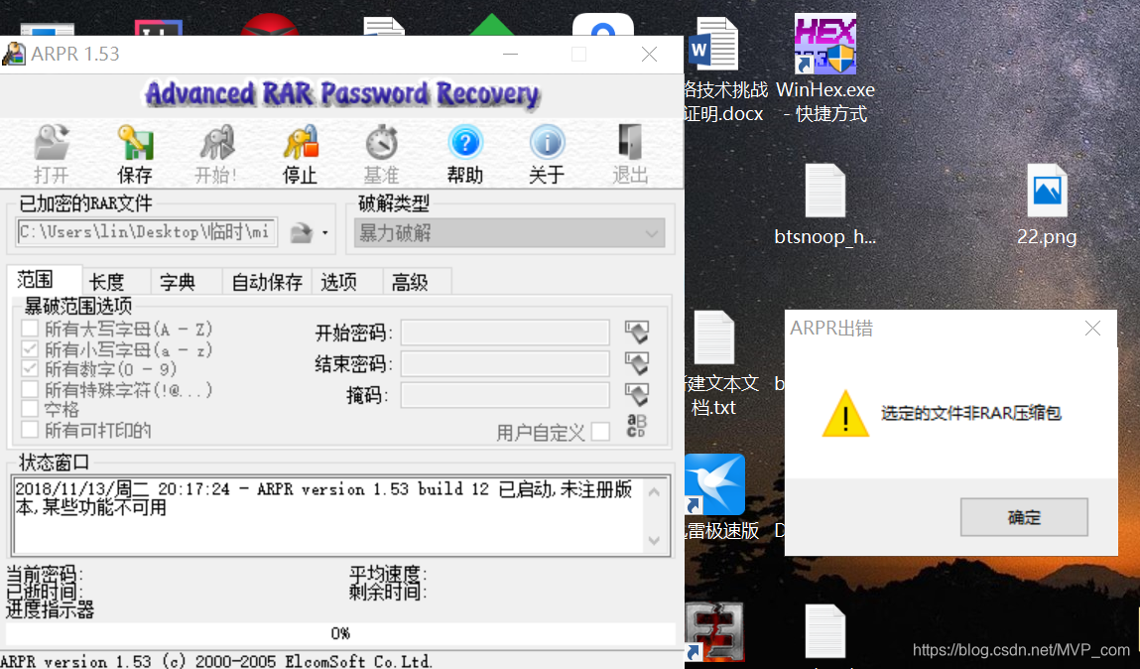Select the red broken-chain shortcut desktop icon
Image resolution: width=1140 pixels, height=669 pixels.
coord(714,632)
